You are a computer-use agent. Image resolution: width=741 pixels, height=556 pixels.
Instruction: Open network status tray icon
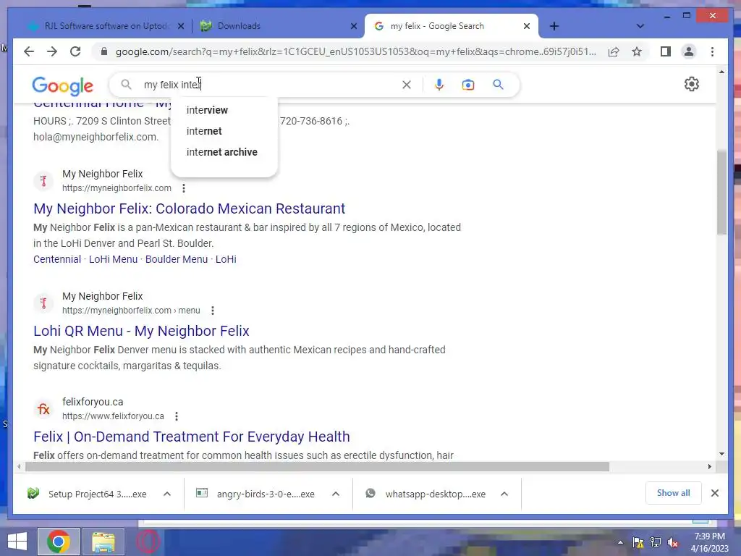(x=656, y=542)
